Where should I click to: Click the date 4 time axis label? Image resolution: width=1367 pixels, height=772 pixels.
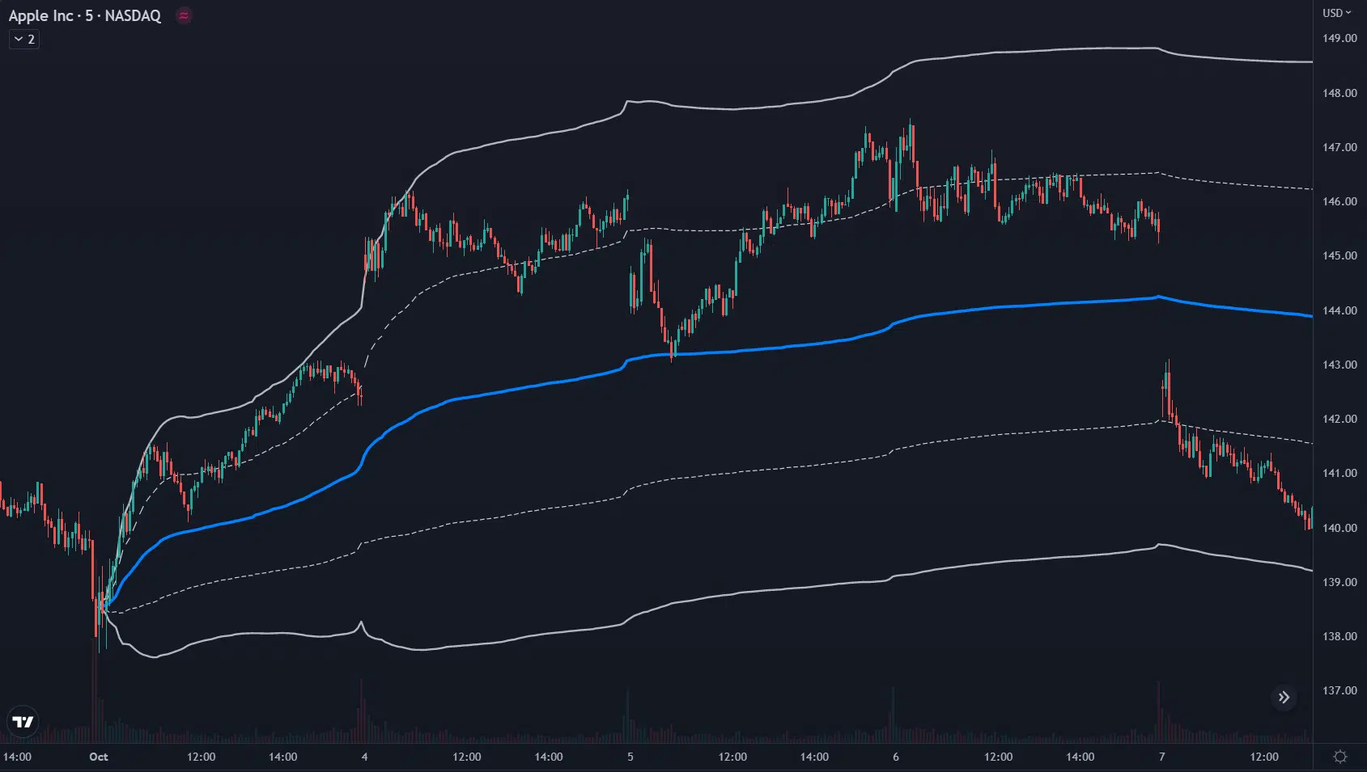tap(364, 757)
